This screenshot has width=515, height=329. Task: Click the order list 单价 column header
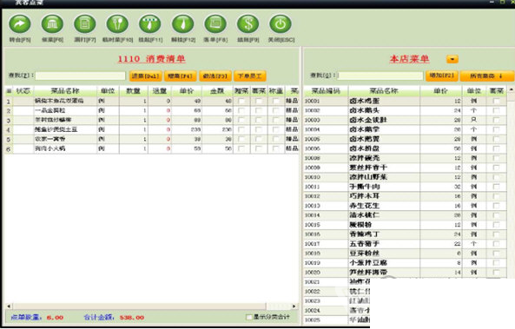point(187,91)
